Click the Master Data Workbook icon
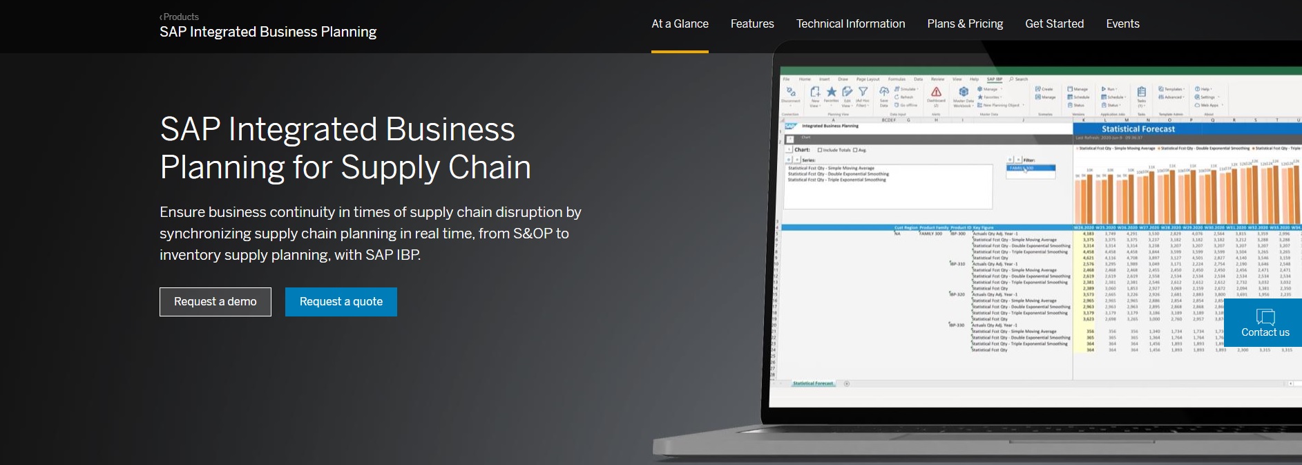Viewport: 1302px width, 465px height. tap(964, 92)
